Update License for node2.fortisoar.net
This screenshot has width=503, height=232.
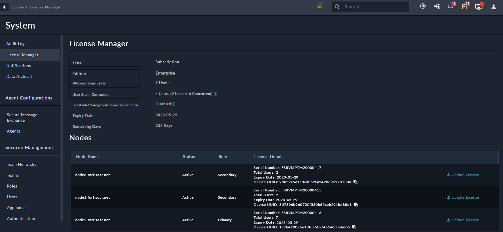tap(463, 220)
